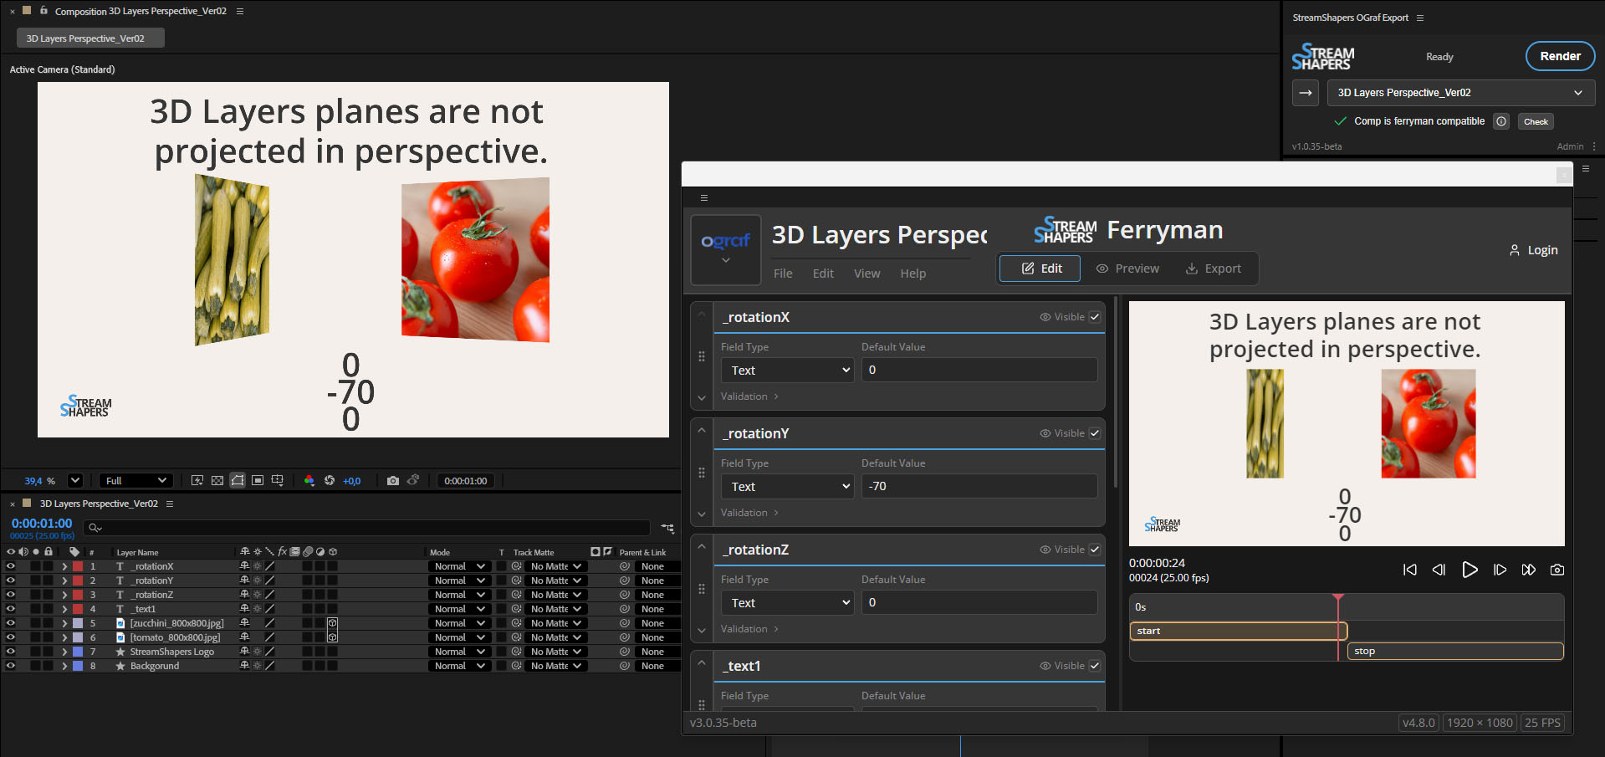1605x757 pixels.
Task: Open the Full resolution dropdown
Action: (135, 480)
